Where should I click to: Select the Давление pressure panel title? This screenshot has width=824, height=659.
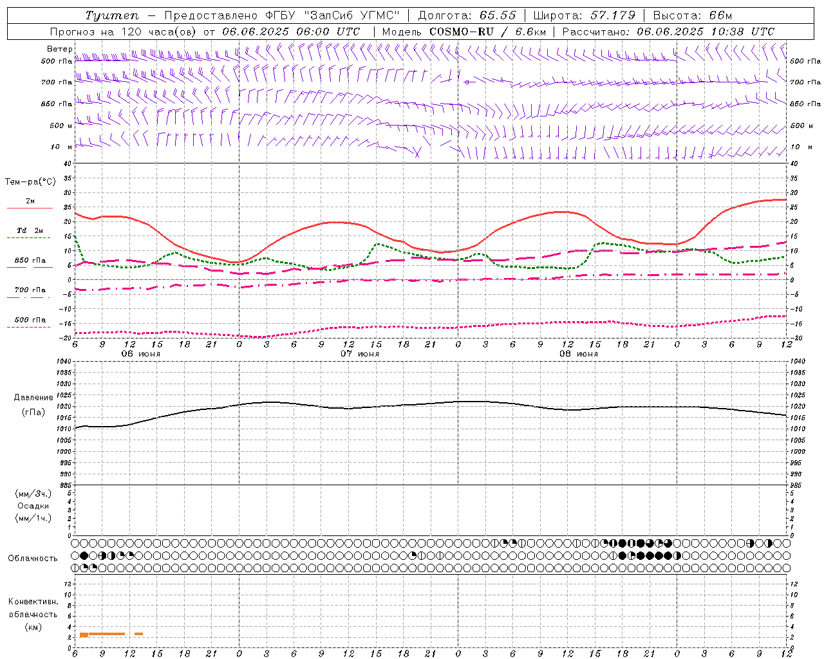point(33,398)
